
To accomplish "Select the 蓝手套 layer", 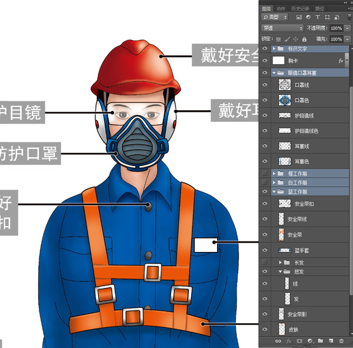I will coord(310,250).
